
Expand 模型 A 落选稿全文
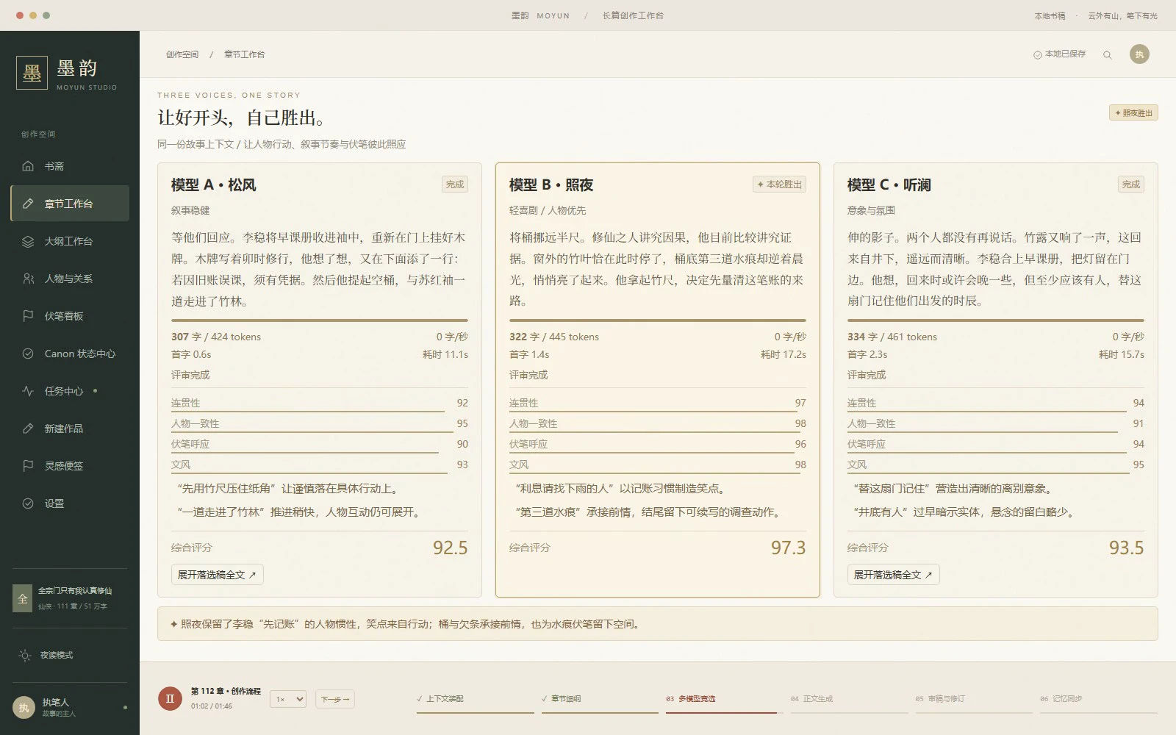pyautogui.click(x=217, y=575)
